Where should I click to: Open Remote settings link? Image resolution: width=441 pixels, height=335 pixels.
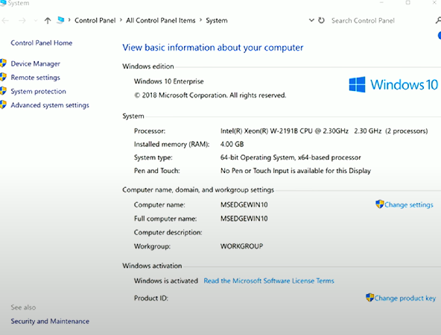coord(36,78)
